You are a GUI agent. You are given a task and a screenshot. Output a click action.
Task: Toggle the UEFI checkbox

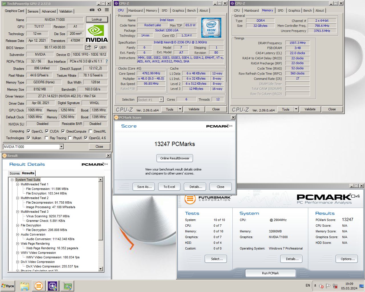click(96, 47)
